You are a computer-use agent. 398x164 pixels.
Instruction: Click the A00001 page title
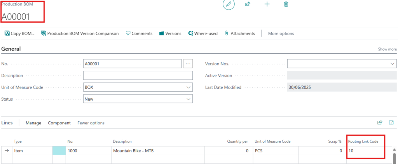pyautogui.click(x=16, y=16)
